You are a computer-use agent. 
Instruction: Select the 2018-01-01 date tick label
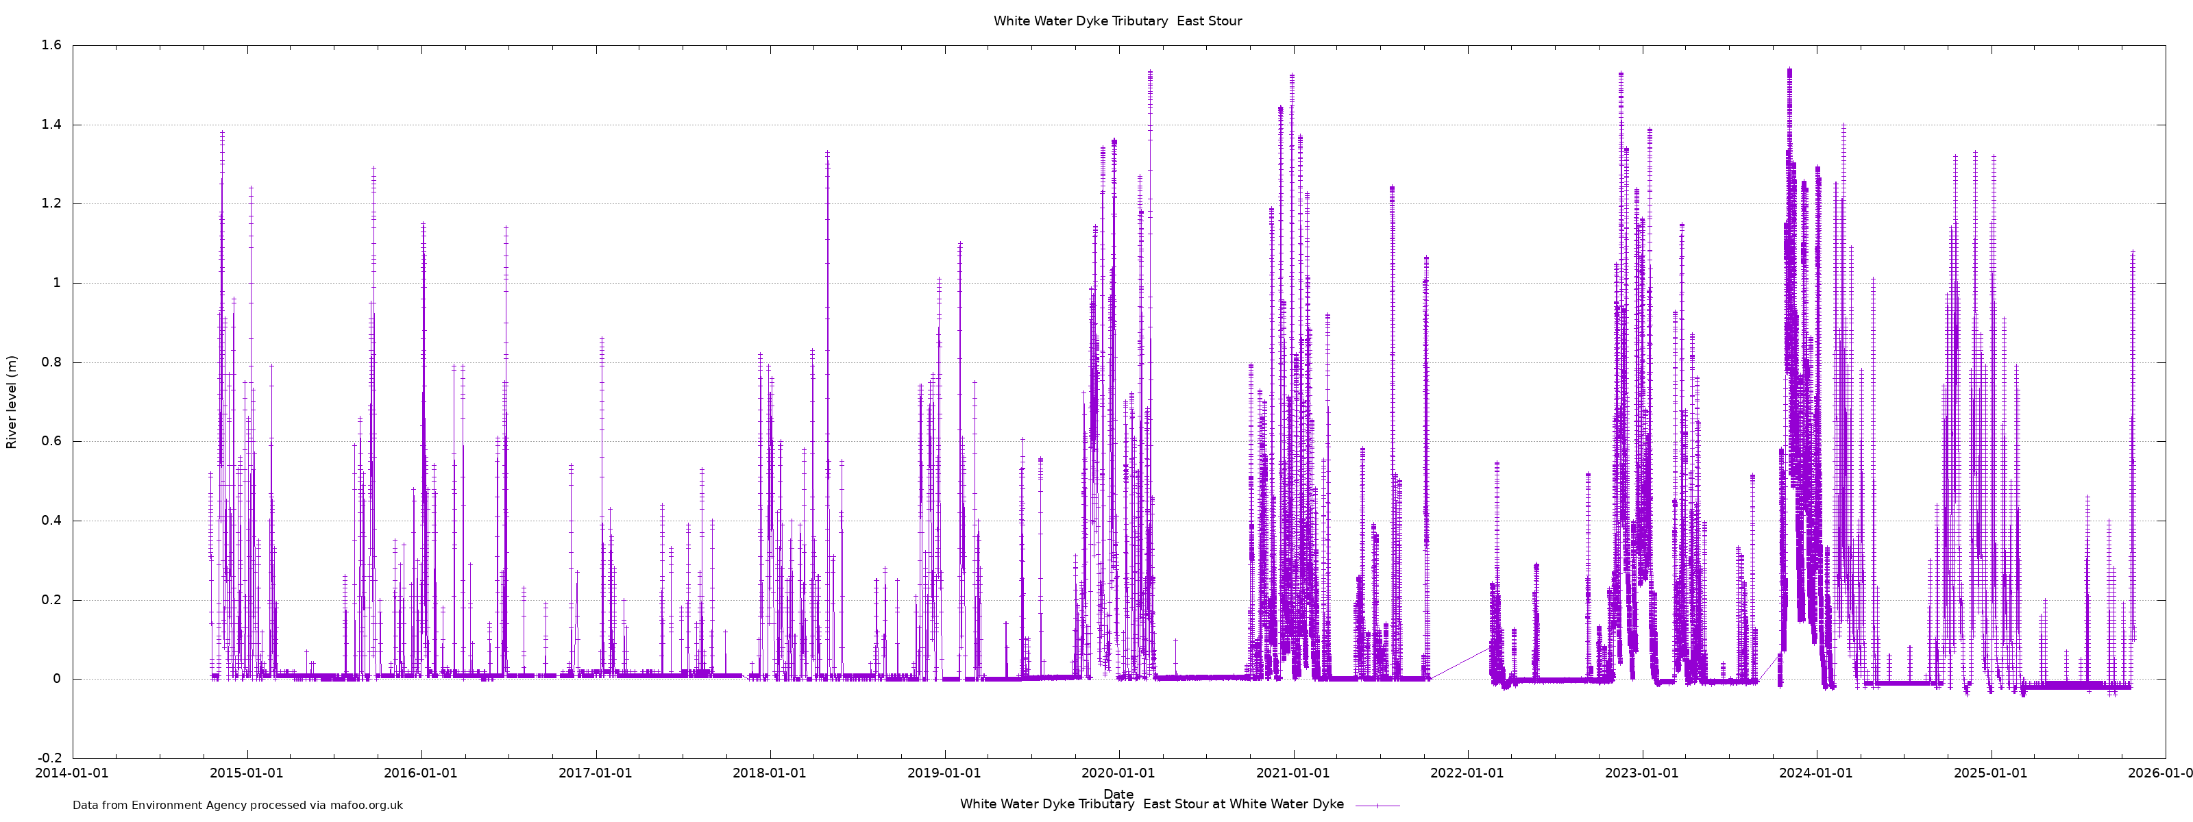click(x=770, y=773)
